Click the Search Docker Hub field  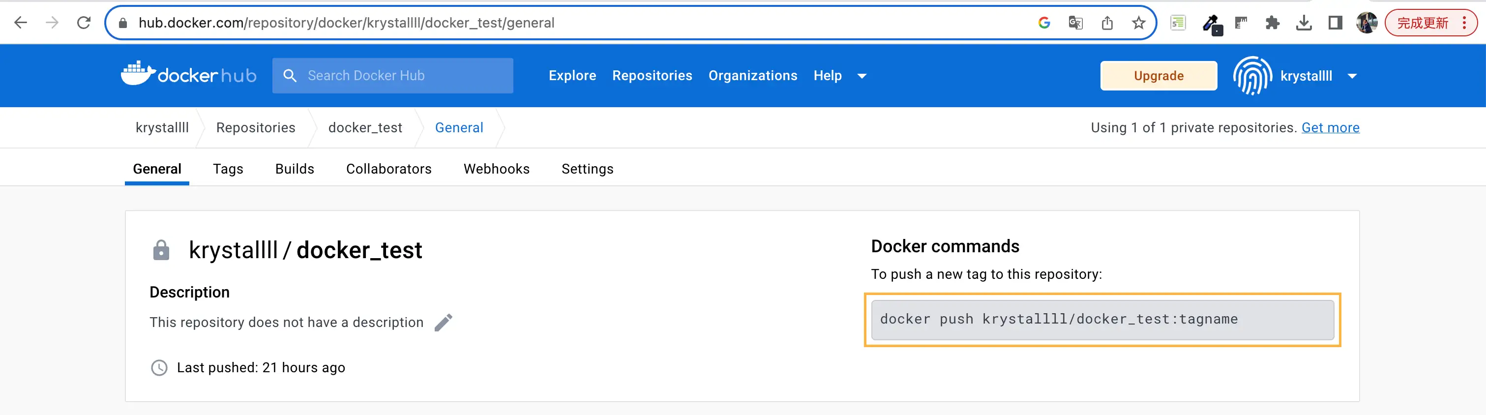pyautogui.click(x=392, y=76)
